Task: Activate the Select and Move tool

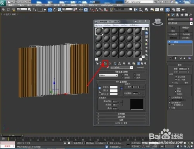Action: point(50,10)
